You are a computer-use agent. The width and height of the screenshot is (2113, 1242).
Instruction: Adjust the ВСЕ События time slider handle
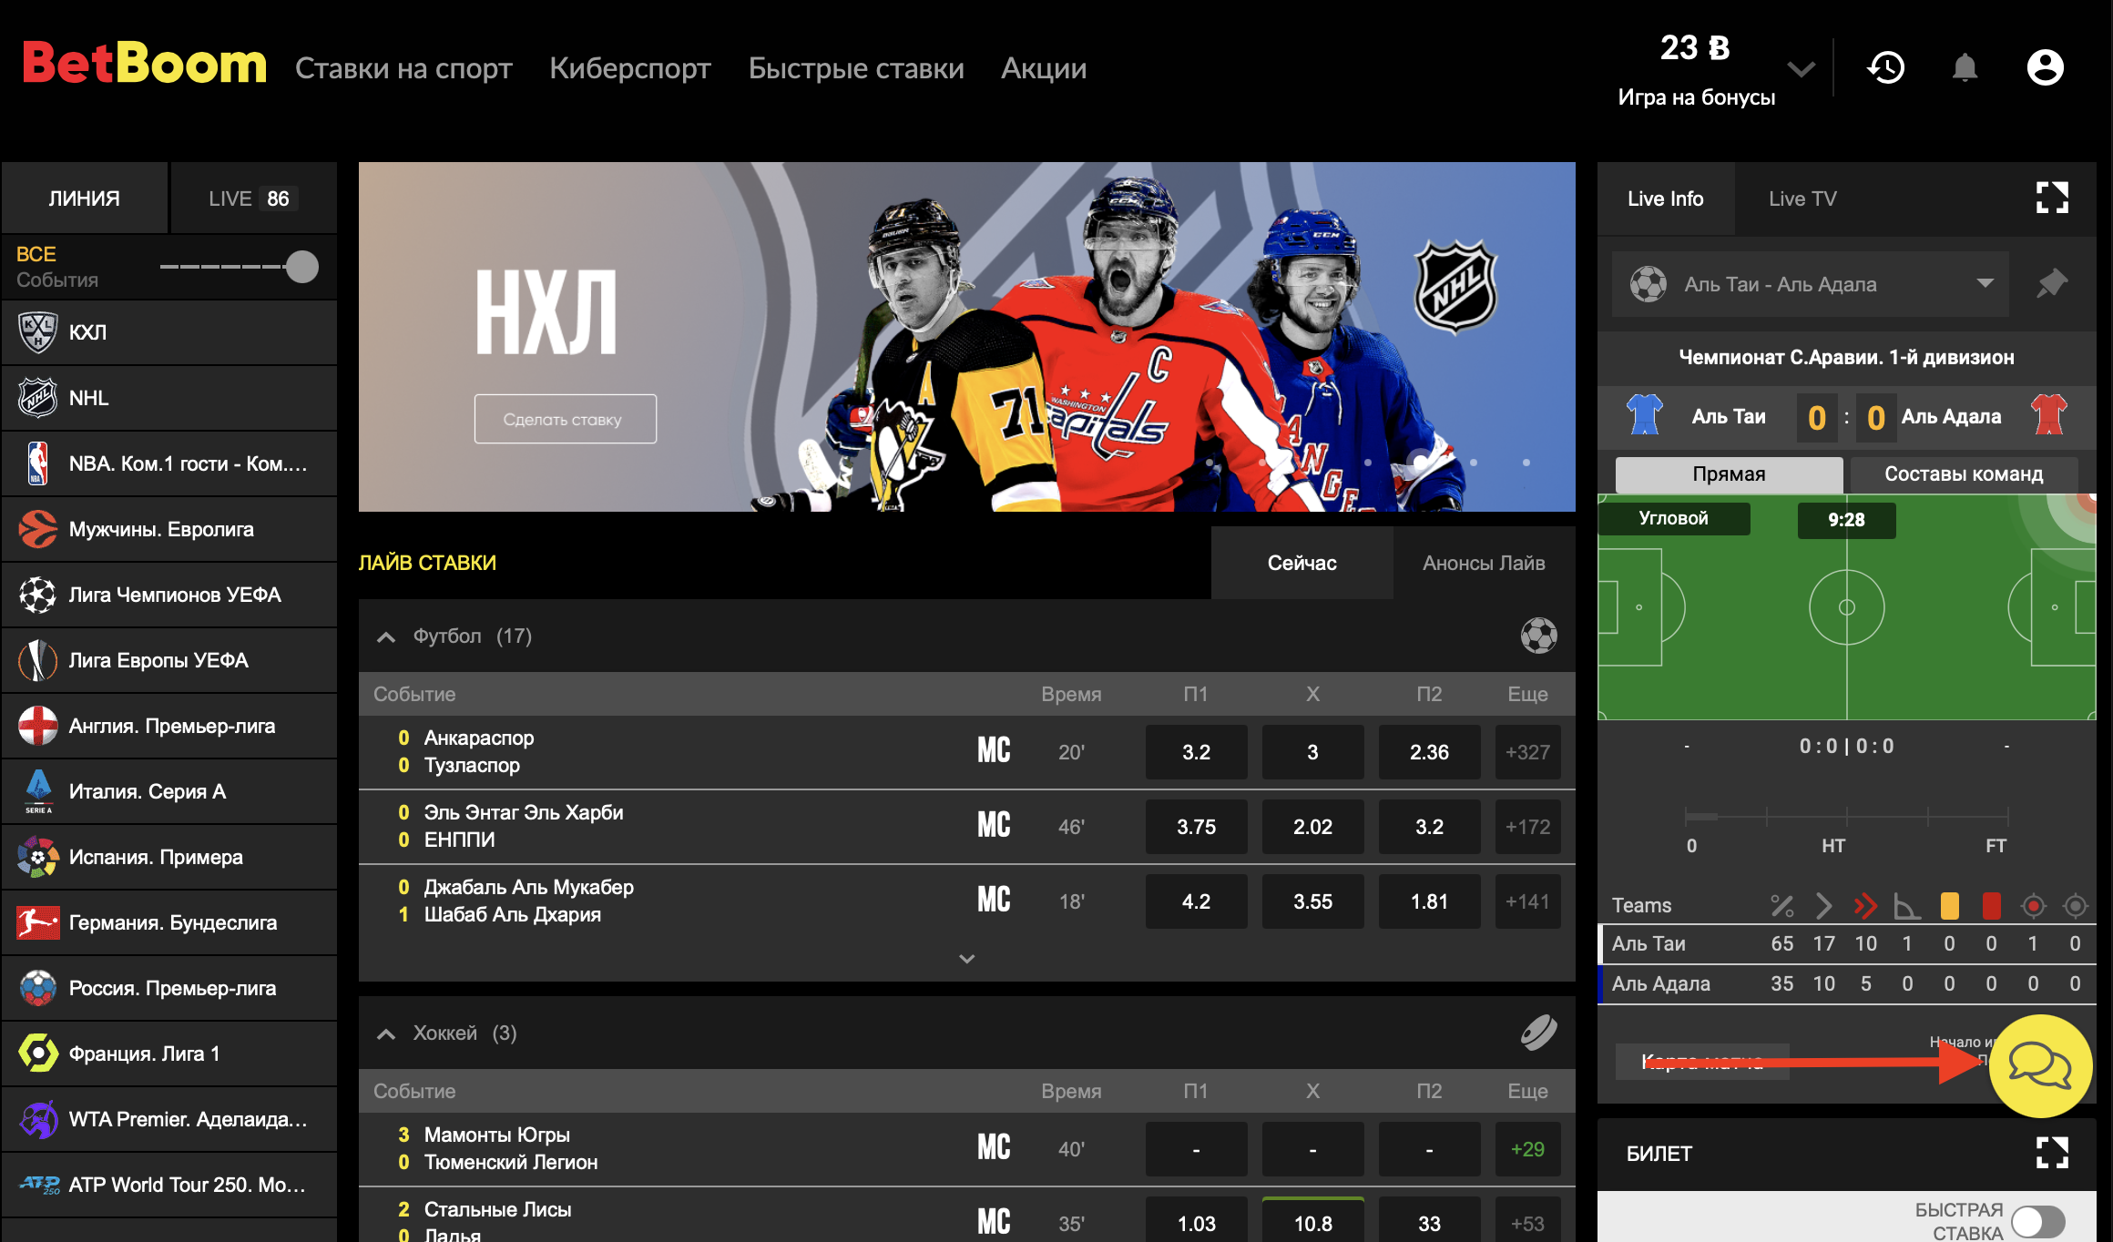(x=301, y=267)
